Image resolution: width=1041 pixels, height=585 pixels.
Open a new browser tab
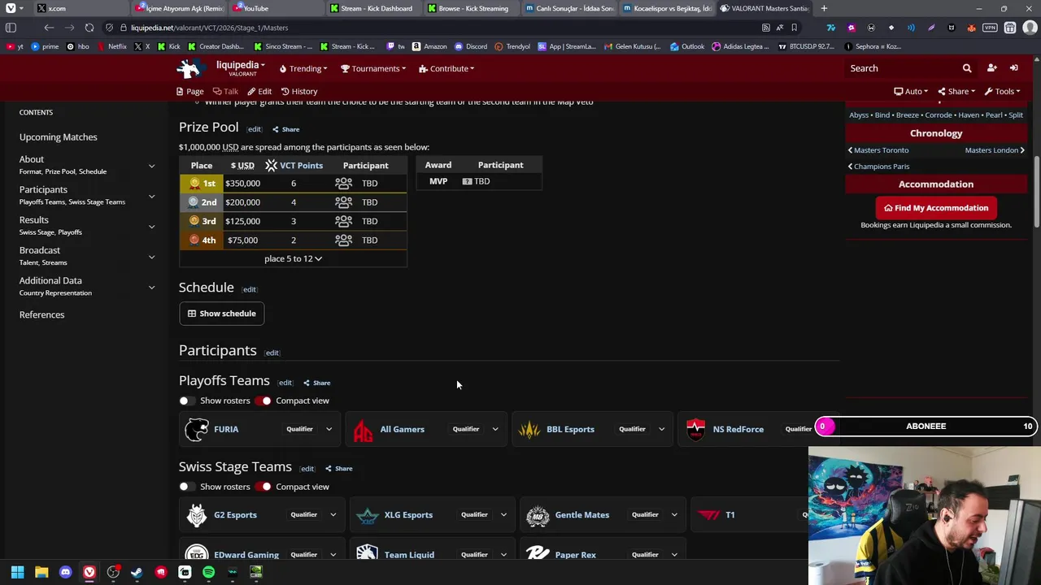coord(824,8)
